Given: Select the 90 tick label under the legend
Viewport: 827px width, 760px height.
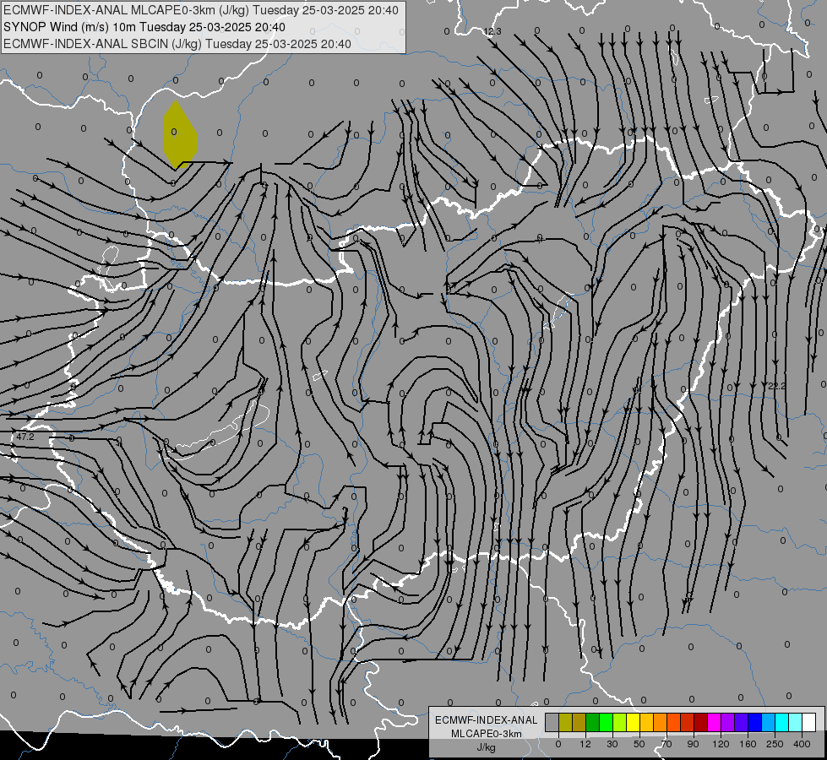Looking at the screenshot, I should [693, 744].
